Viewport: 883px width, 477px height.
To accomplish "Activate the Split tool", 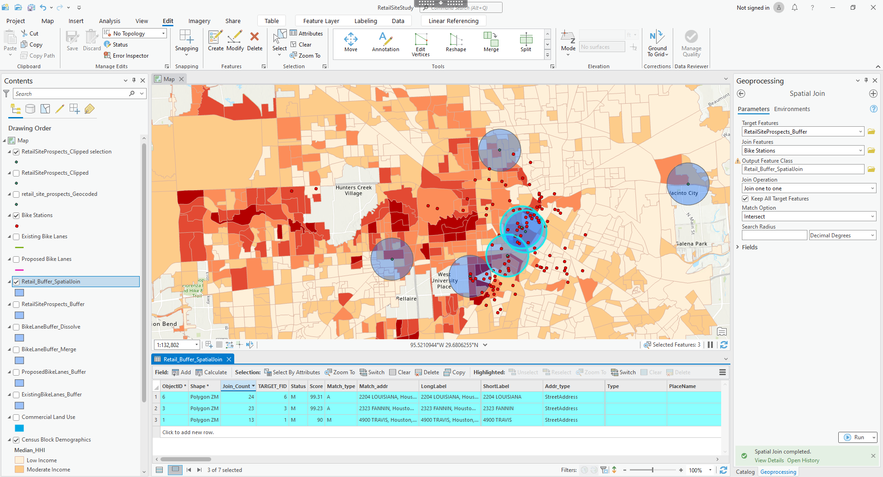I will coord(525,43).
